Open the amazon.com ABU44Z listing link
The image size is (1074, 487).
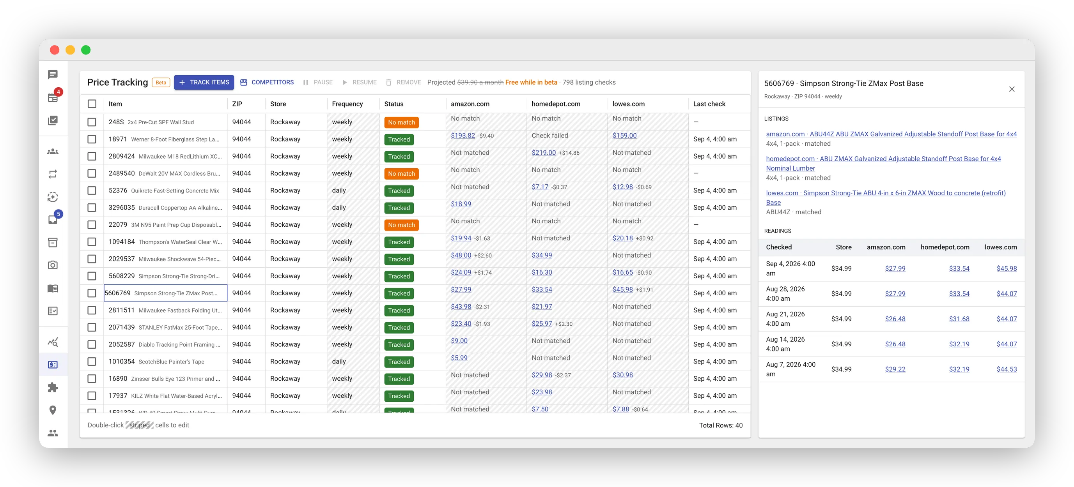click(891, 134)
